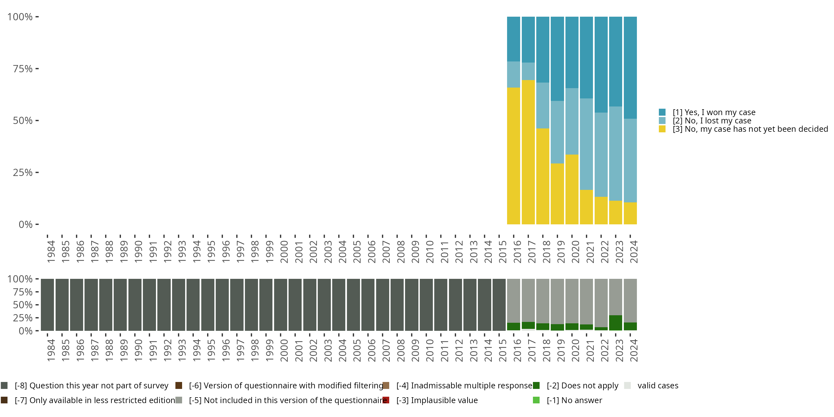Viewport: 834px width, 417px height.
Task: Click the '[-7] Only available in less restricted edition' label
Action: [95, 400]
